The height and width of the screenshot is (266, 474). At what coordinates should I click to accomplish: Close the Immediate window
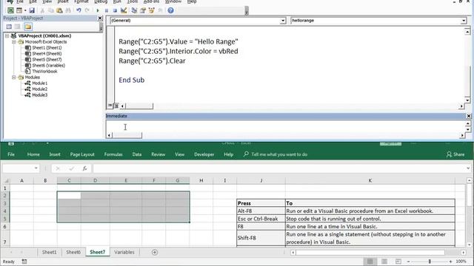click(469, 116)
